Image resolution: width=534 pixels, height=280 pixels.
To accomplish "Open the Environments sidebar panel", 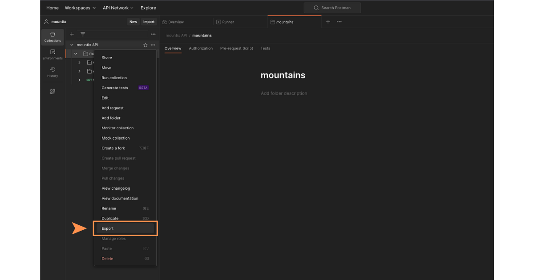I will click(x=53, y=55).
